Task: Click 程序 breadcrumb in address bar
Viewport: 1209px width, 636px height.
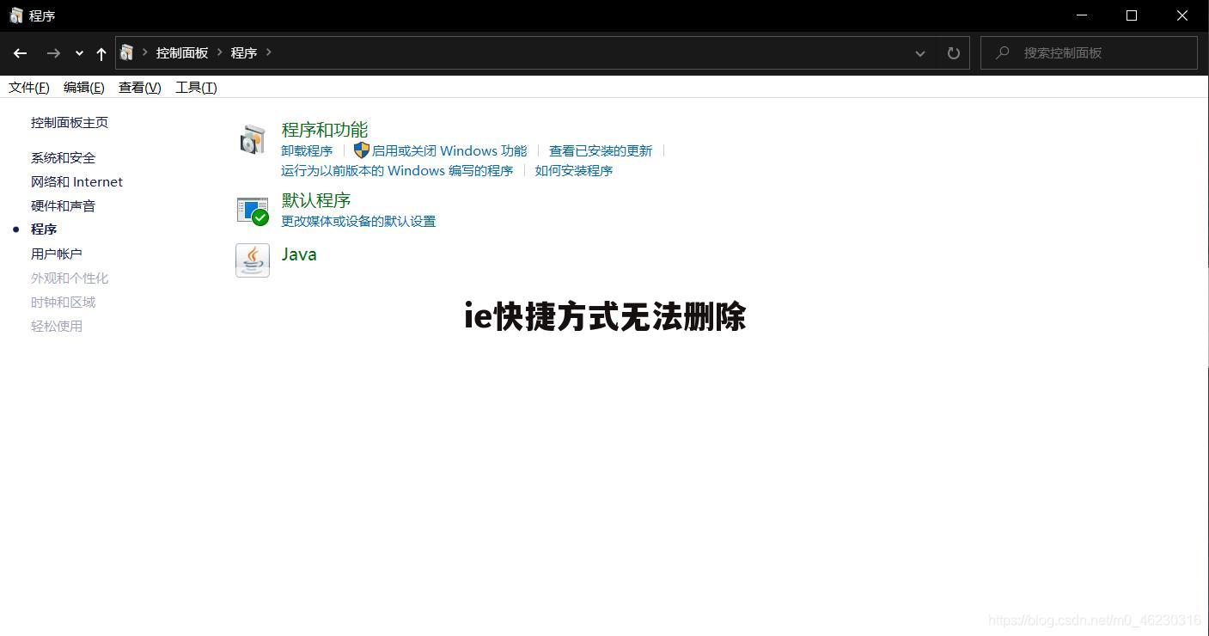Action: [x=244, y=52]
